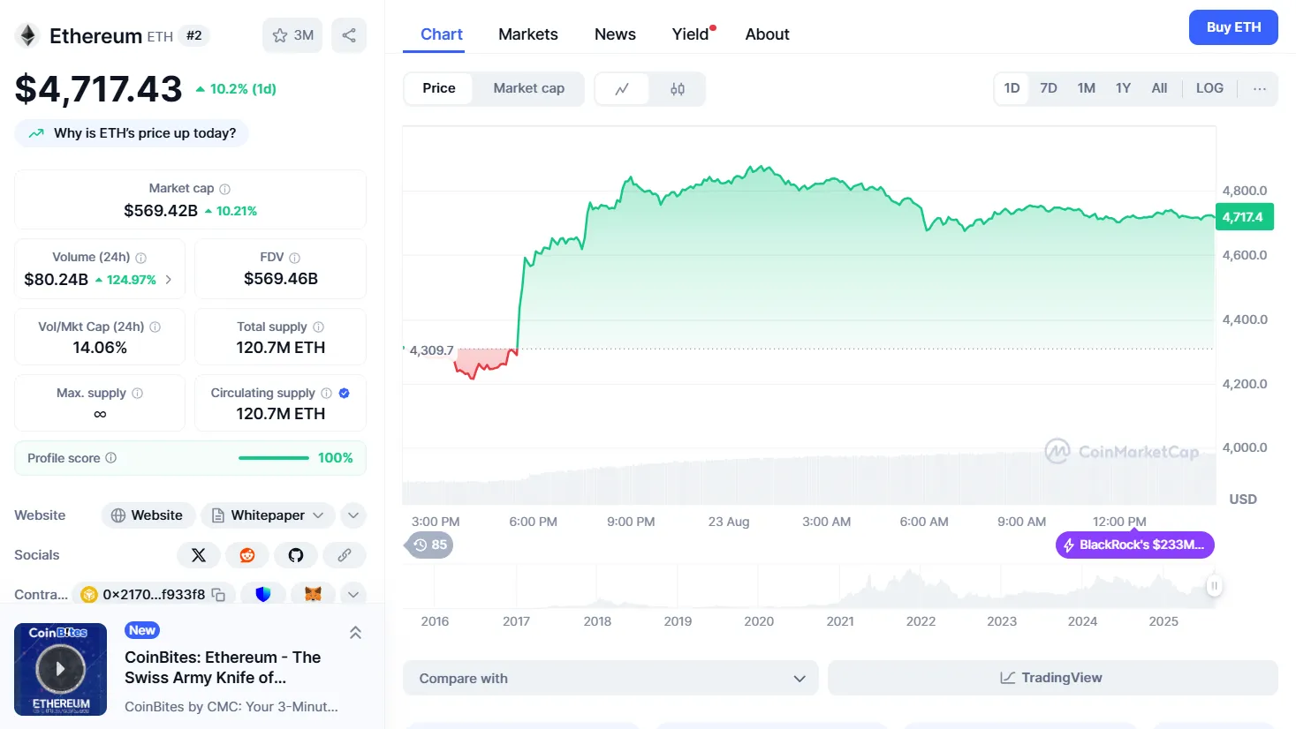Open the Compare with dropdown
The height and width of the screenshot is (729, 1296).
point(610,679)
